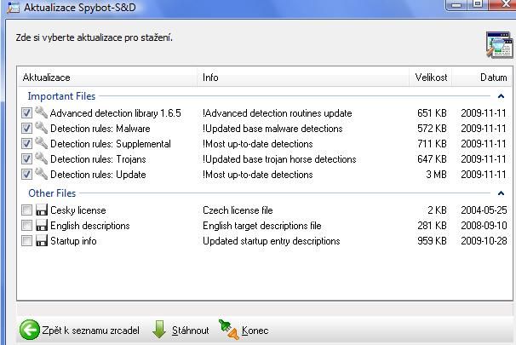The width and height of the screenshot is (516, 345).
Task: Click the green back arrow icon
Action: point(29,330)
